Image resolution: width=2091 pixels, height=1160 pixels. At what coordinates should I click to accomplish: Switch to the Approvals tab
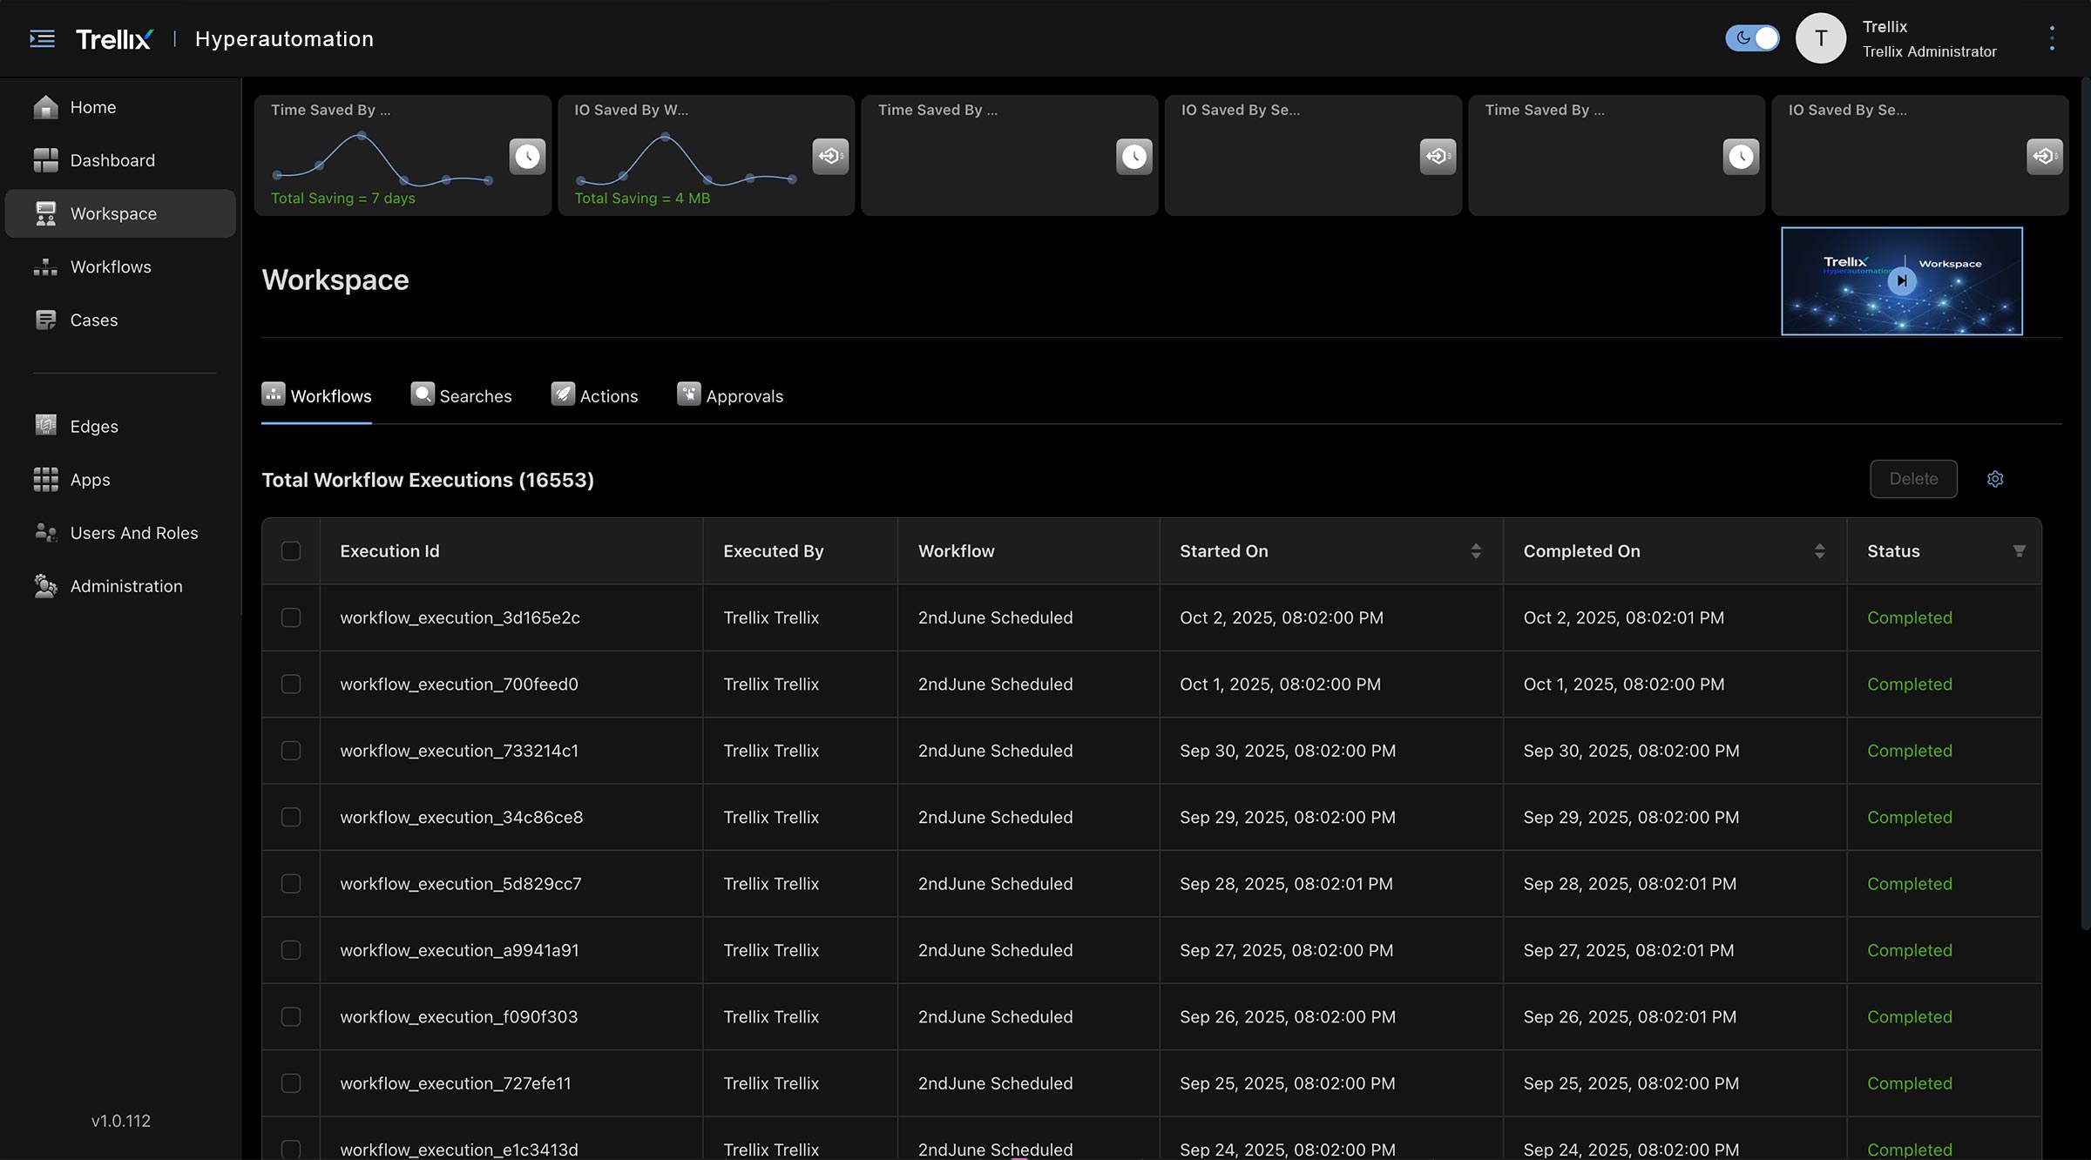point(730,396)
